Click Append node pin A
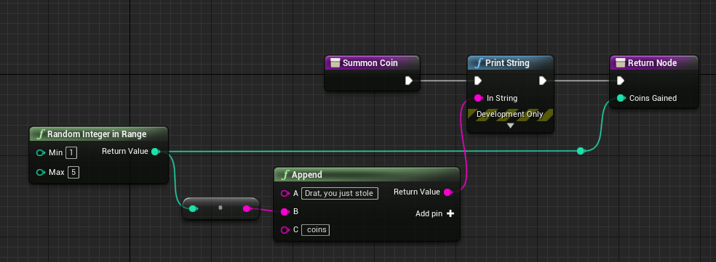Viewport: 716px width, 262px height. tap(285, 193)
